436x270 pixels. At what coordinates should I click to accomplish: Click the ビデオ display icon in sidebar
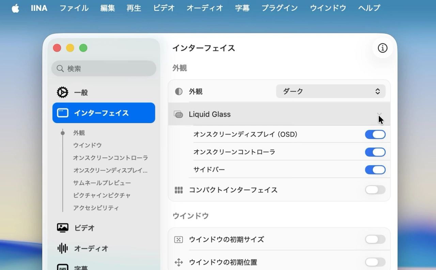tap(63, 228)
